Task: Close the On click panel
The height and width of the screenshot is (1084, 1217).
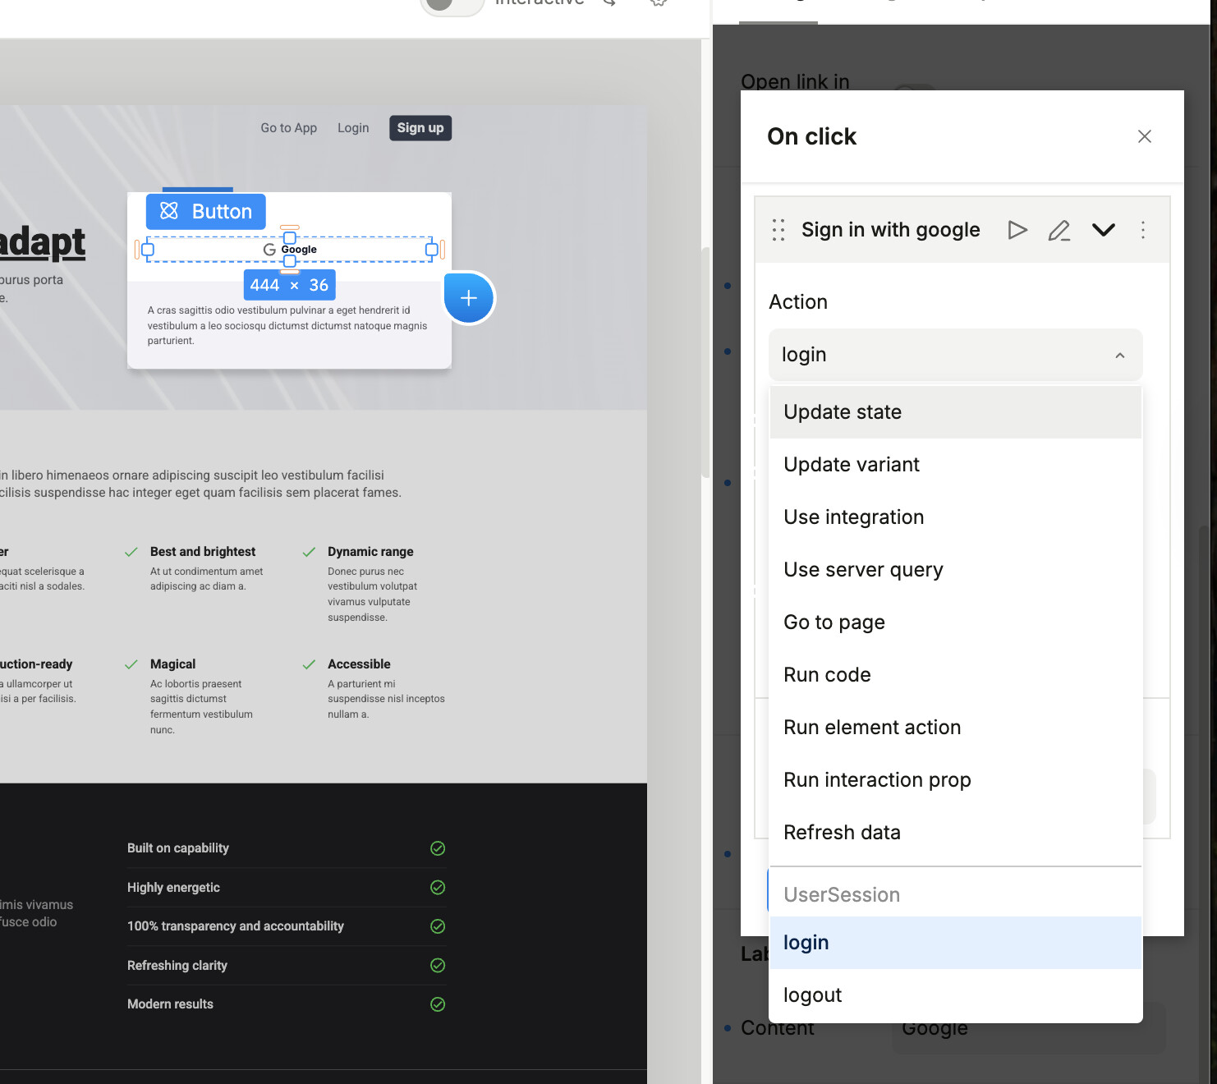Action: (x=1144, y=136)
